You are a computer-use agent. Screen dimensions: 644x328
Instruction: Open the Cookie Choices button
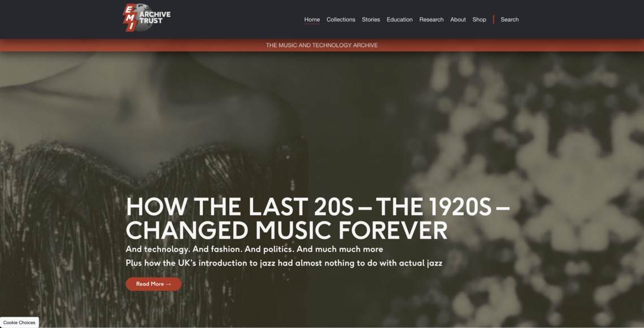pyautogui.click(x=19, y=322)
